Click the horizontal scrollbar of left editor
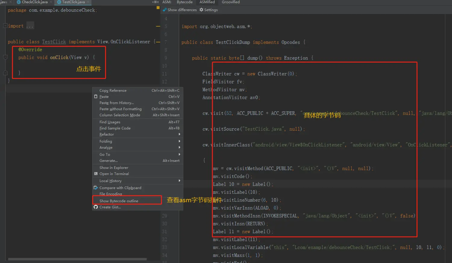 [77, 259]
